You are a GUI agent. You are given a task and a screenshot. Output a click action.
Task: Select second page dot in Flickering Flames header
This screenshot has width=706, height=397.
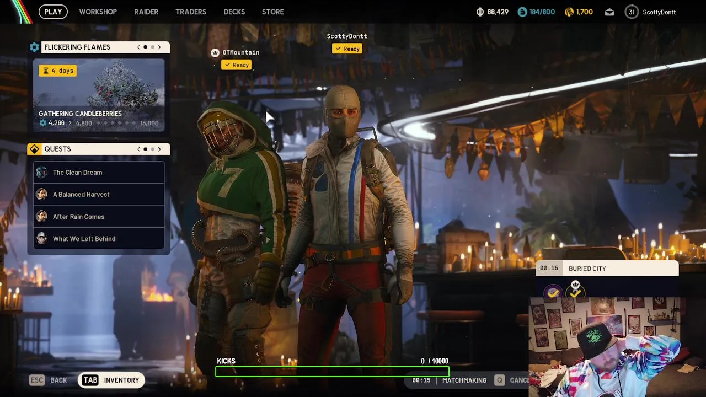(x=152, y=47)
